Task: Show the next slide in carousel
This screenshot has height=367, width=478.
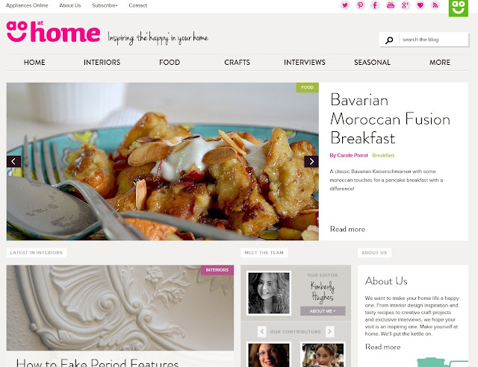Action: [x=311, y=161]
